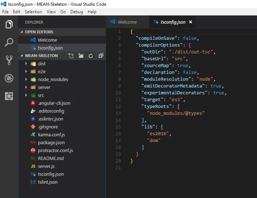Image resolution: width=257 pixels, height=198 pixels.
Task: Refresh the explorer file tree
Action: [x=91, y=56]
